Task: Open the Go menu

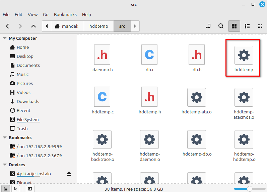Action: (46, 15)
